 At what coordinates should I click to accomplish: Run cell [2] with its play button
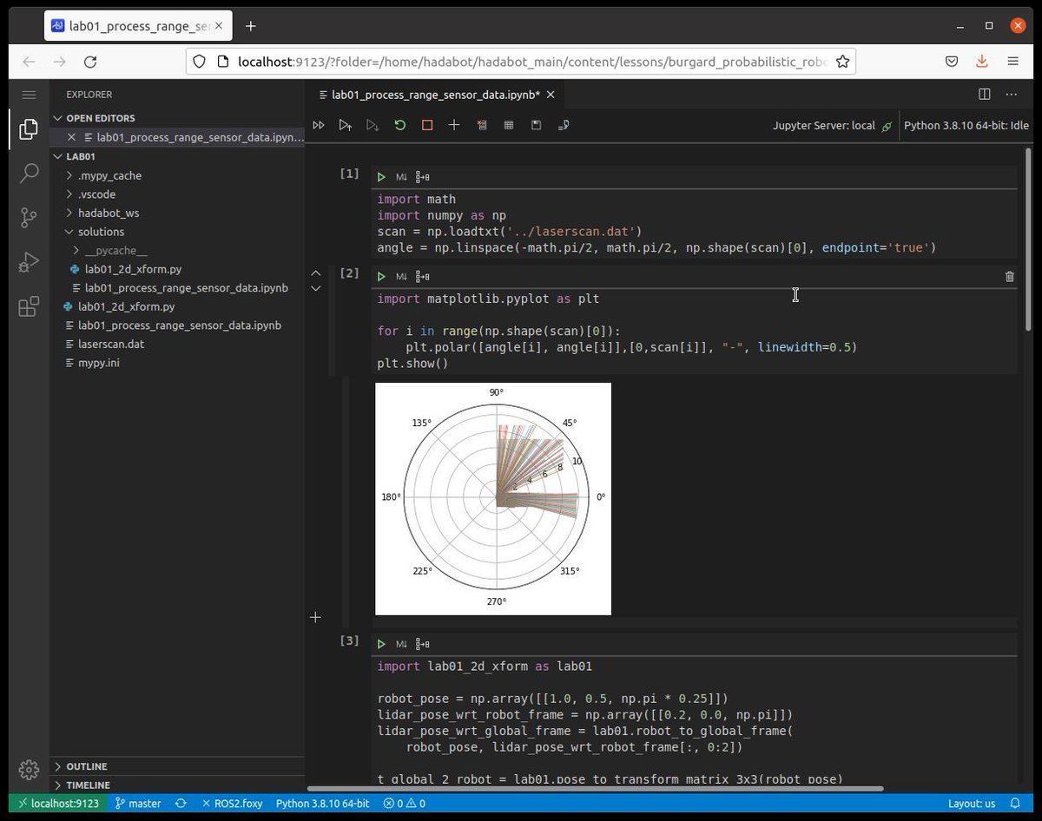pyautogui.click(x=381, y=277)
